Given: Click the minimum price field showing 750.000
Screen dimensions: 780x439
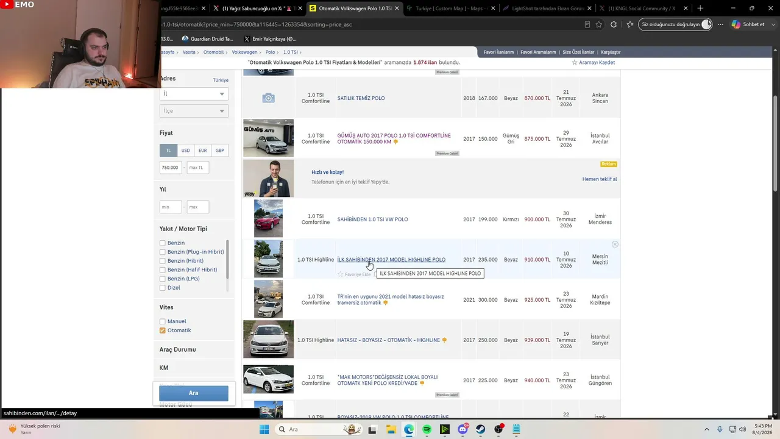Looking at the screenshot, I should click(x=171, y=168).
